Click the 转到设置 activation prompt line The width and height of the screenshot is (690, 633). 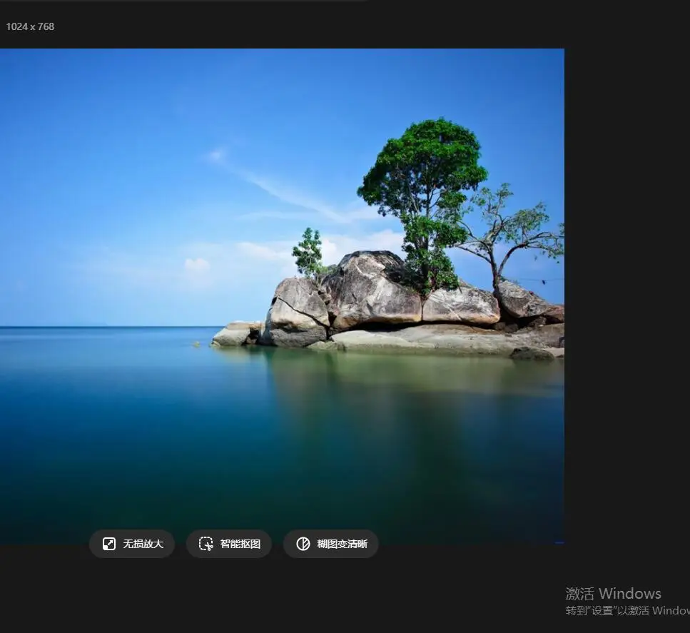[627, 611]
